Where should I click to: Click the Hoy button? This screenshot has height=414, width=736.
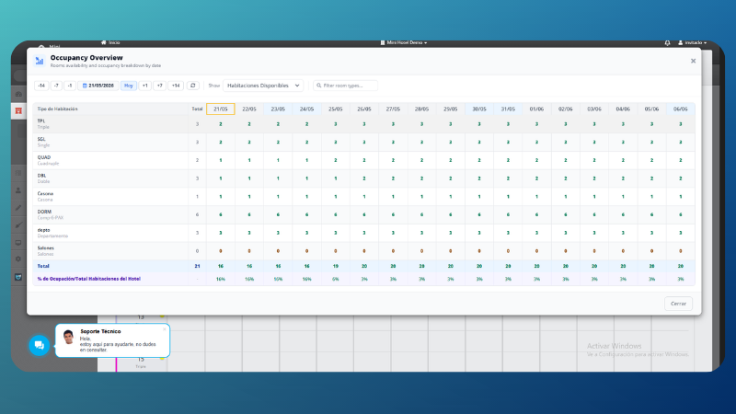click(129, 86)
